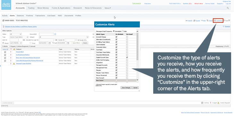This screenshot has height=120, width=234.
Task: Click the AutoFit columns icon
Action: point(187,21)
